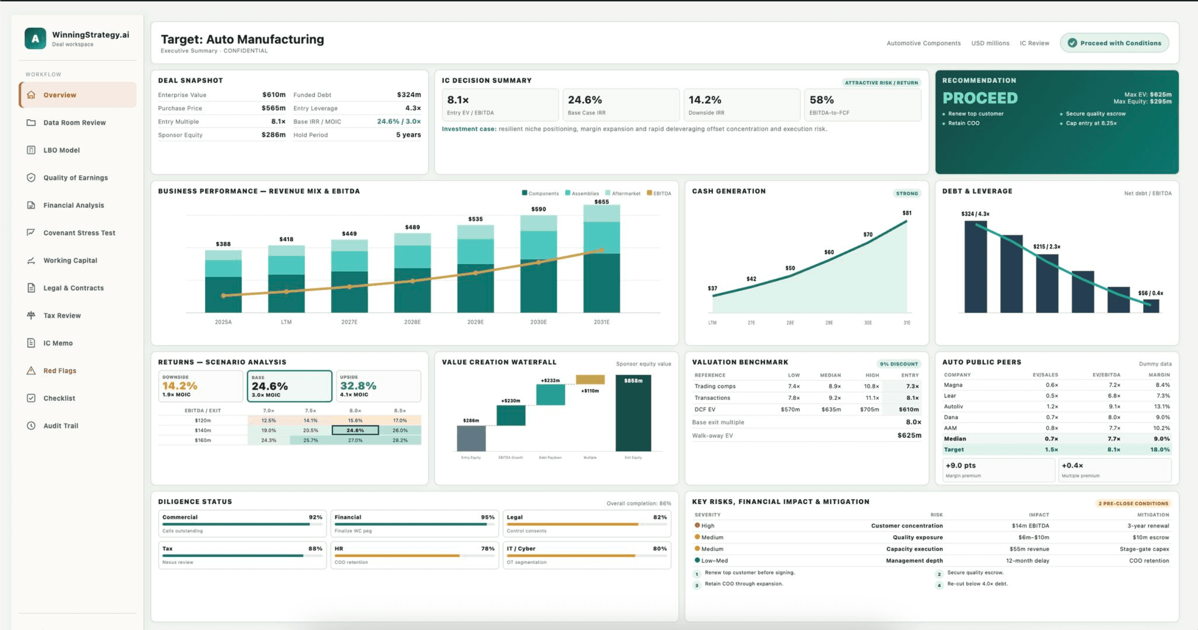The image size is (1198, 630).
Task: Click the $655 bar for 2031E
Action: [601, 259]
